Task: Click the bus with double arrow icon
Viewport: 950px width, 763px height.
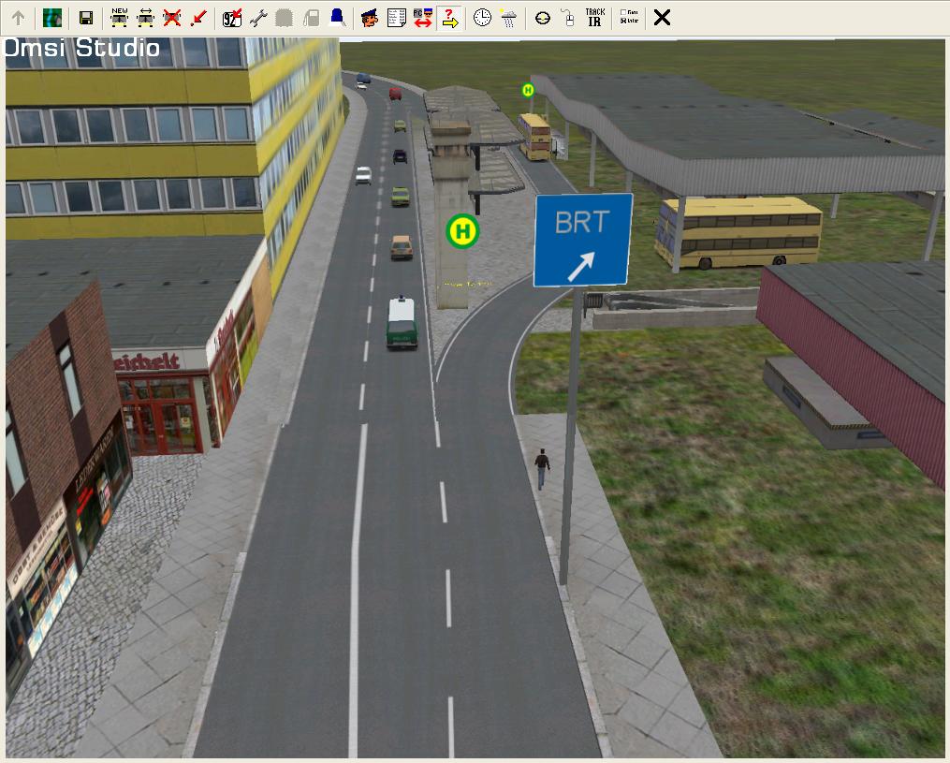Action: tap(145, 17)
